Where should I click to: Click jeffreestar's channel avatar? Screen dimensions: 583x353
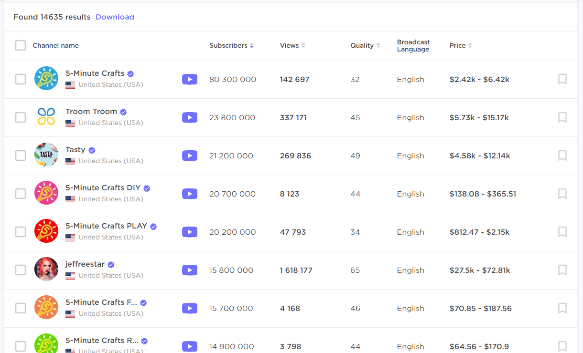tap(46, 270)
